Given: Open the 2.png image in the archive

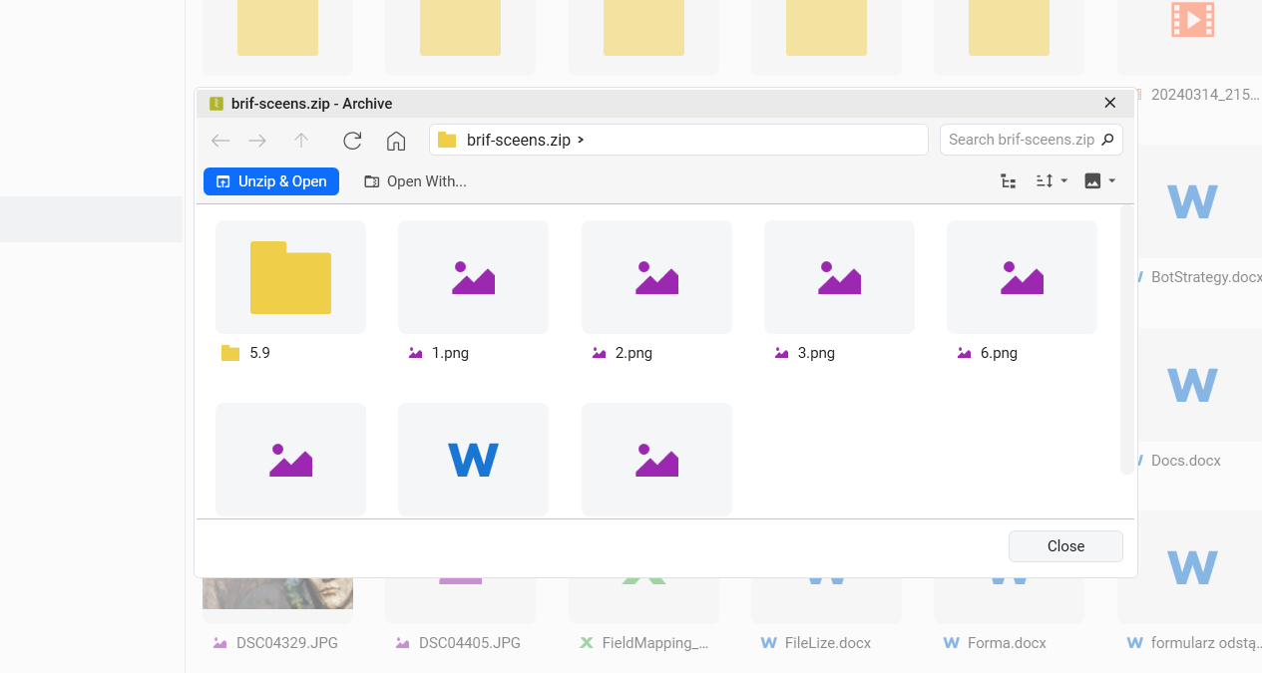Looking at the screenshot, I should tap(655, 277).
